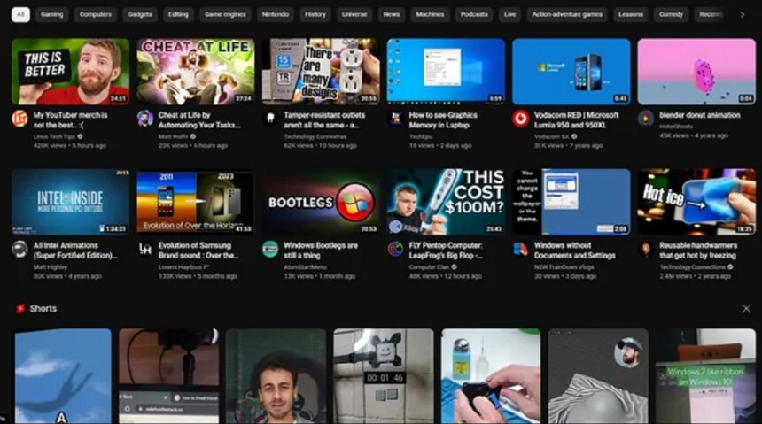762x424 pixels.
Task: Open Matt Wolfe channel avatar icon
Action: 144,119
